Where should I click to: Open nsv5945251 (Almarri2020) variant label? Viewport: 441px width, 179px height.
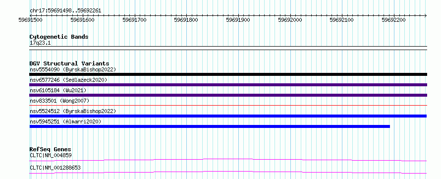pyautogui.click(x=65, y=121)
